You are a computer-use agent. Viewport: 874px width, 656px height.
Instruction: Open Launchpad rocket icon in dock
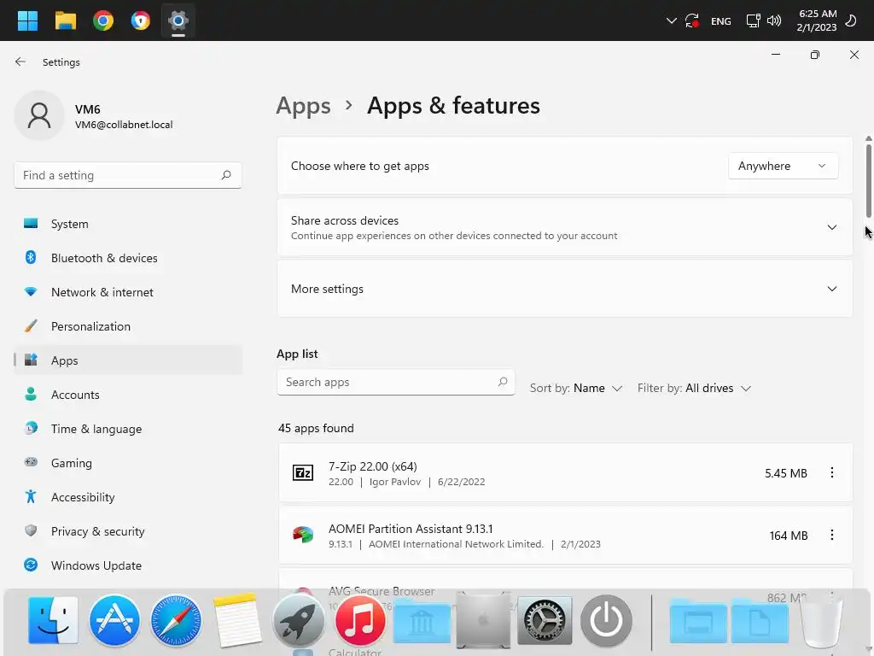[298, 620]
